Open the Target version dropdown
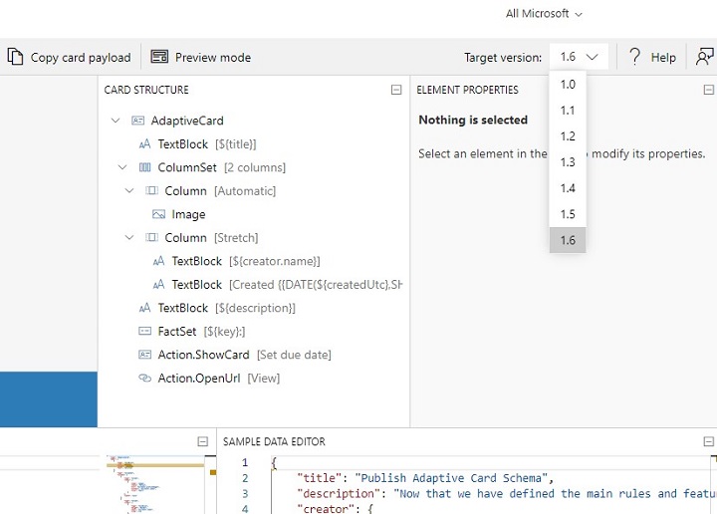 579,58
